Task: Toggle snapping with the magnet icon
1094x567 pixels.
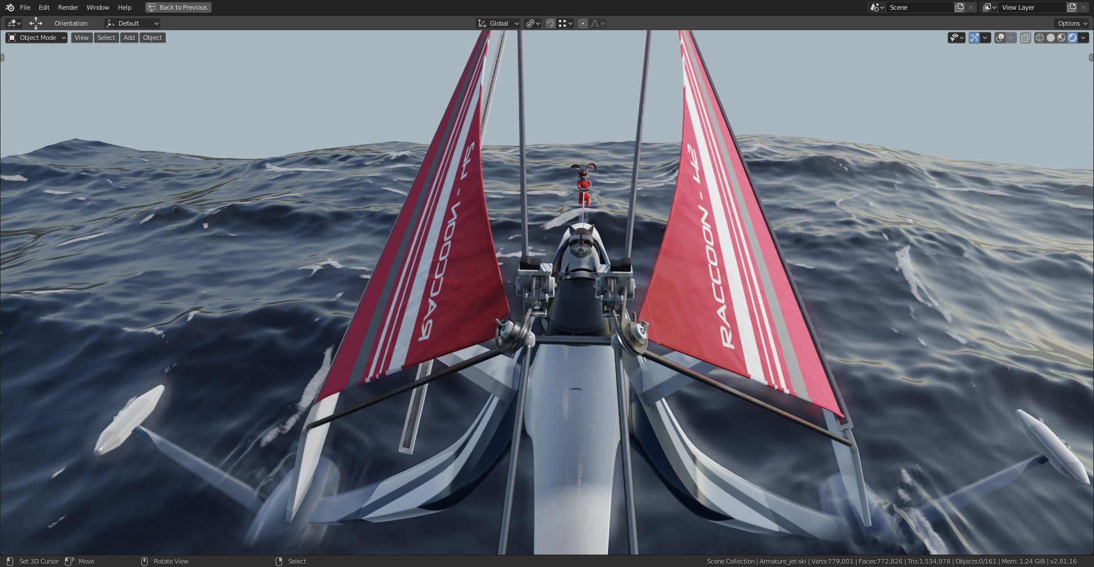Action: click(550, 23)
